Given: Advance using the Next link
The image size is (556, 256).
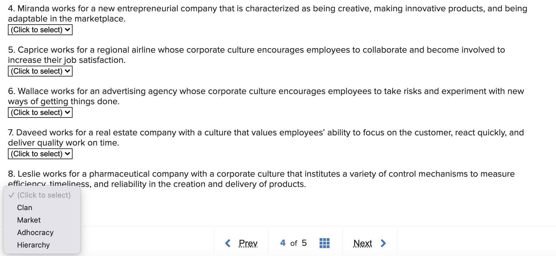Looking at the screenshot, I should [363, 243].
